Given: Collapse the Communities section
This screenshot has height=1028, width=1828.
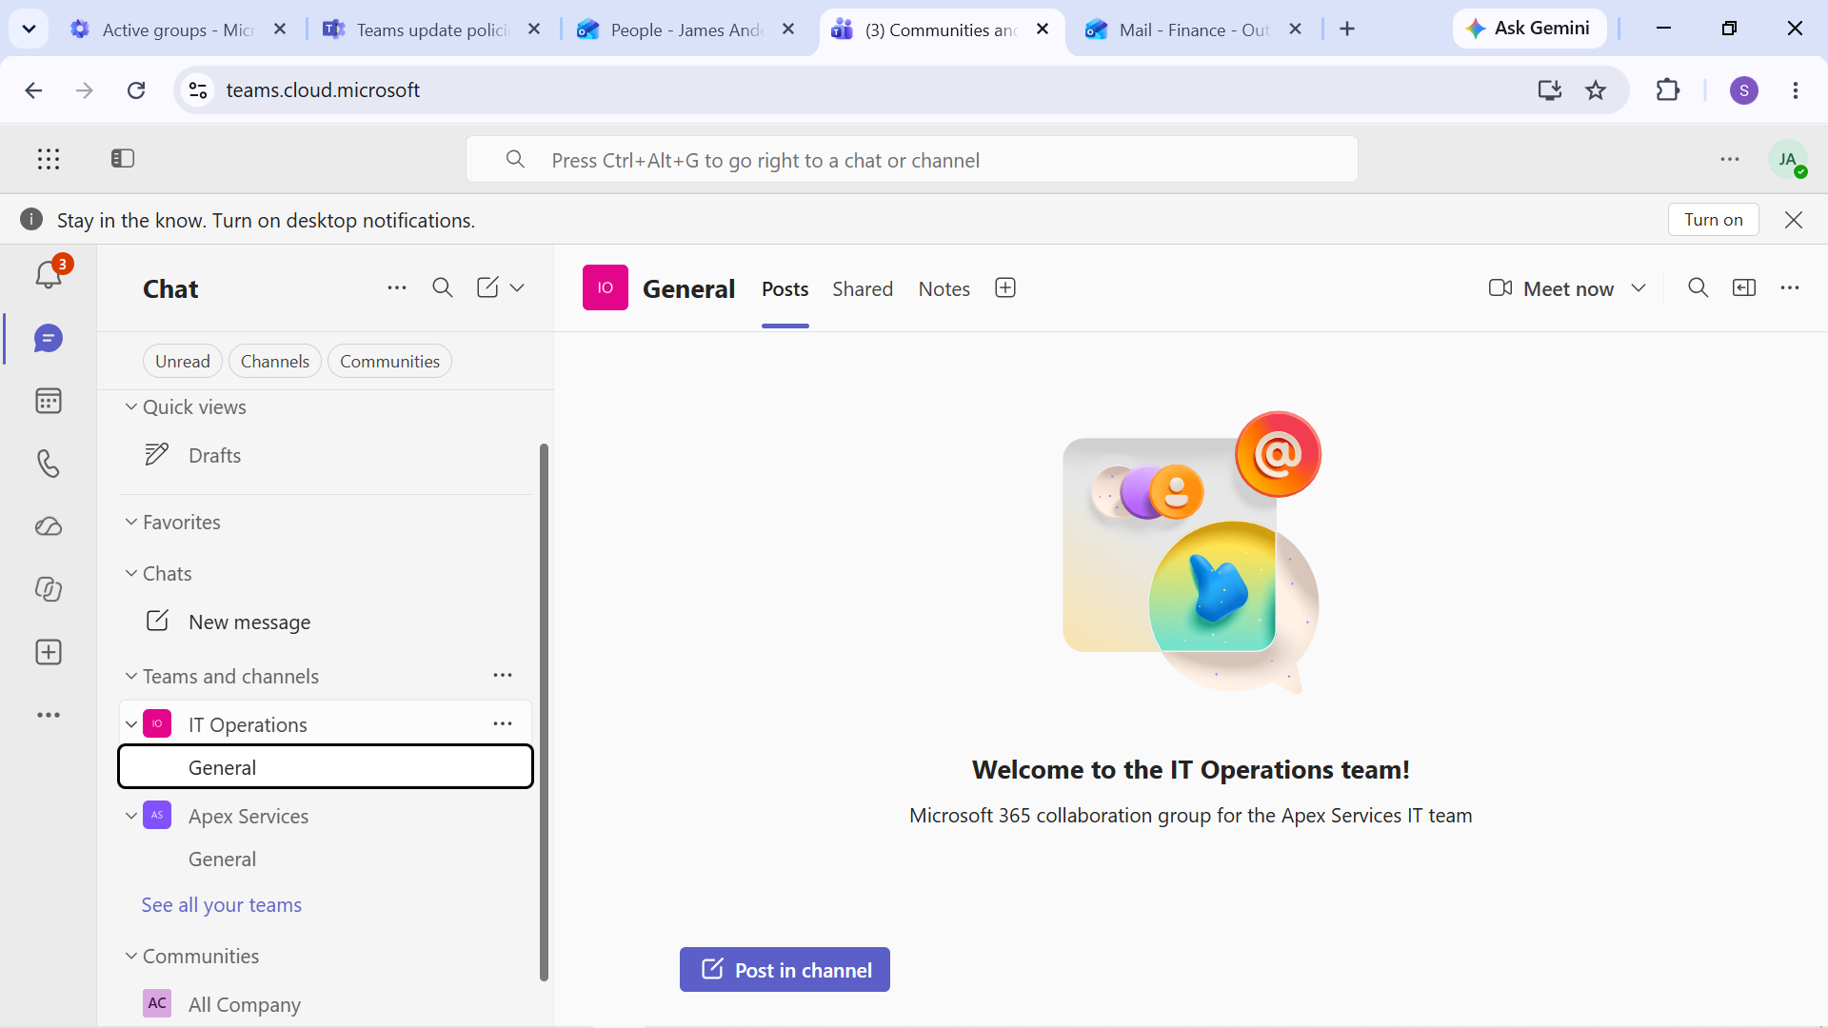Looking at the screenshot, I should coord(131,956).
